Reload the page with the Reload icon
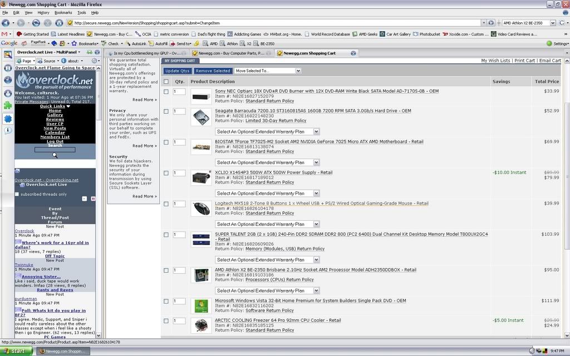570x356 pixels. [36, 23]
